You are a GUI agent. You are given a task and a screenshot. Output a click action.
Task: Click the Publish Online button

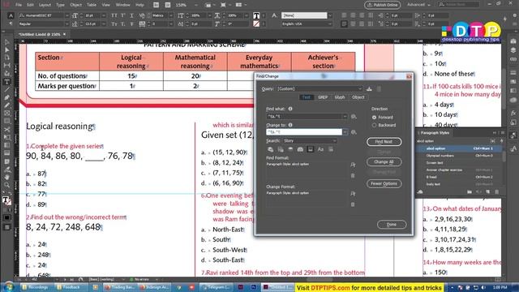pyautogui.click(x=383, y=5)
